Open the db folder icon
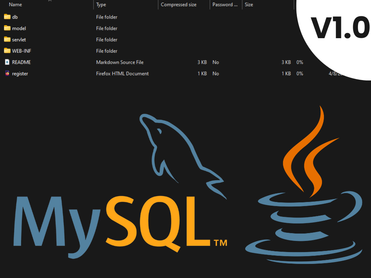Image resolution: width=371 pixels, height=278 pixels. (7, 17)
